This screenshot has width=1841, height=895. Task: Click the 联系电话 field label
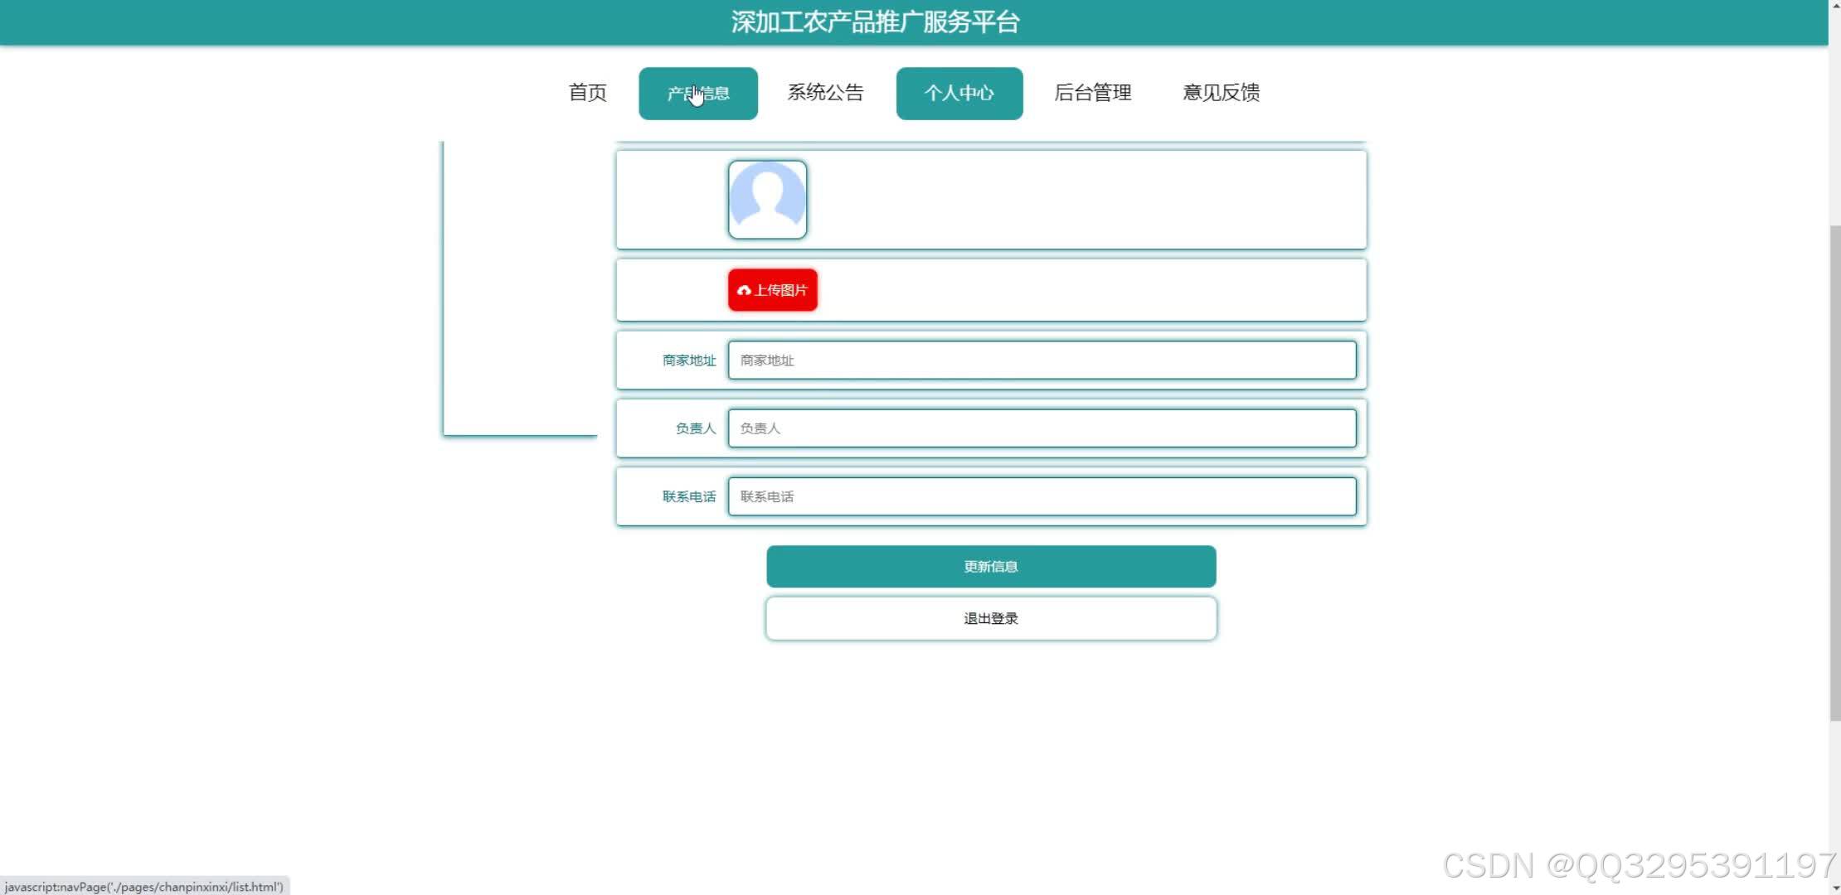pyautogui.click(x=688, y=496)
